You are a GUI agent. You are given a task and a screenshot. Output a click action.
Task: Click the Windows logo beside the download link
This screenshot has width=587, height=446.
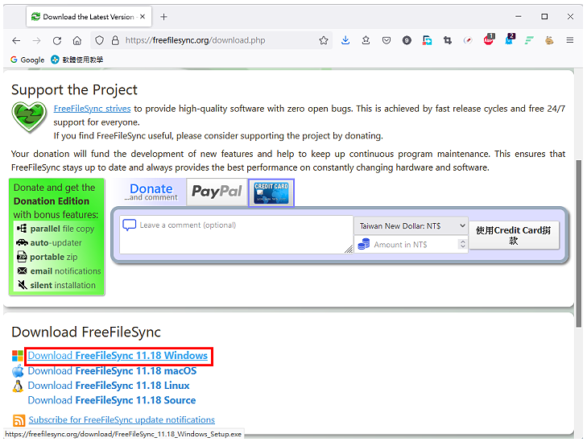coord(18,356)
